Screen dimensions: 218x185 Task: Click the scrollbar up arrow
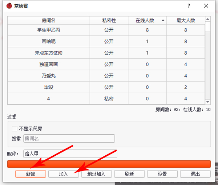point(208,19)
